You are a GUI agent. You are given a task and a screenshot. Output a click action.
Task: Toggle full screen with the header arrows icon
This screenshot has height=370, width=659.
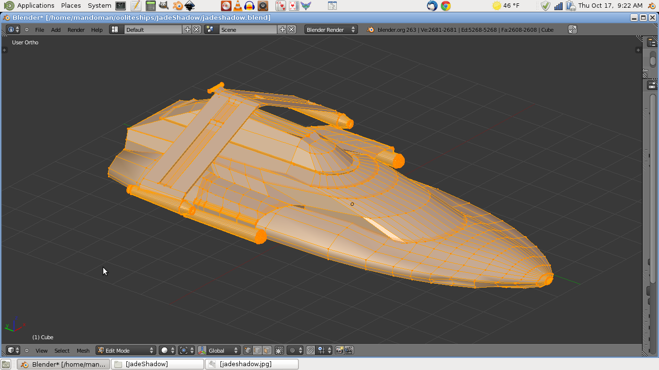click(572, 29)
